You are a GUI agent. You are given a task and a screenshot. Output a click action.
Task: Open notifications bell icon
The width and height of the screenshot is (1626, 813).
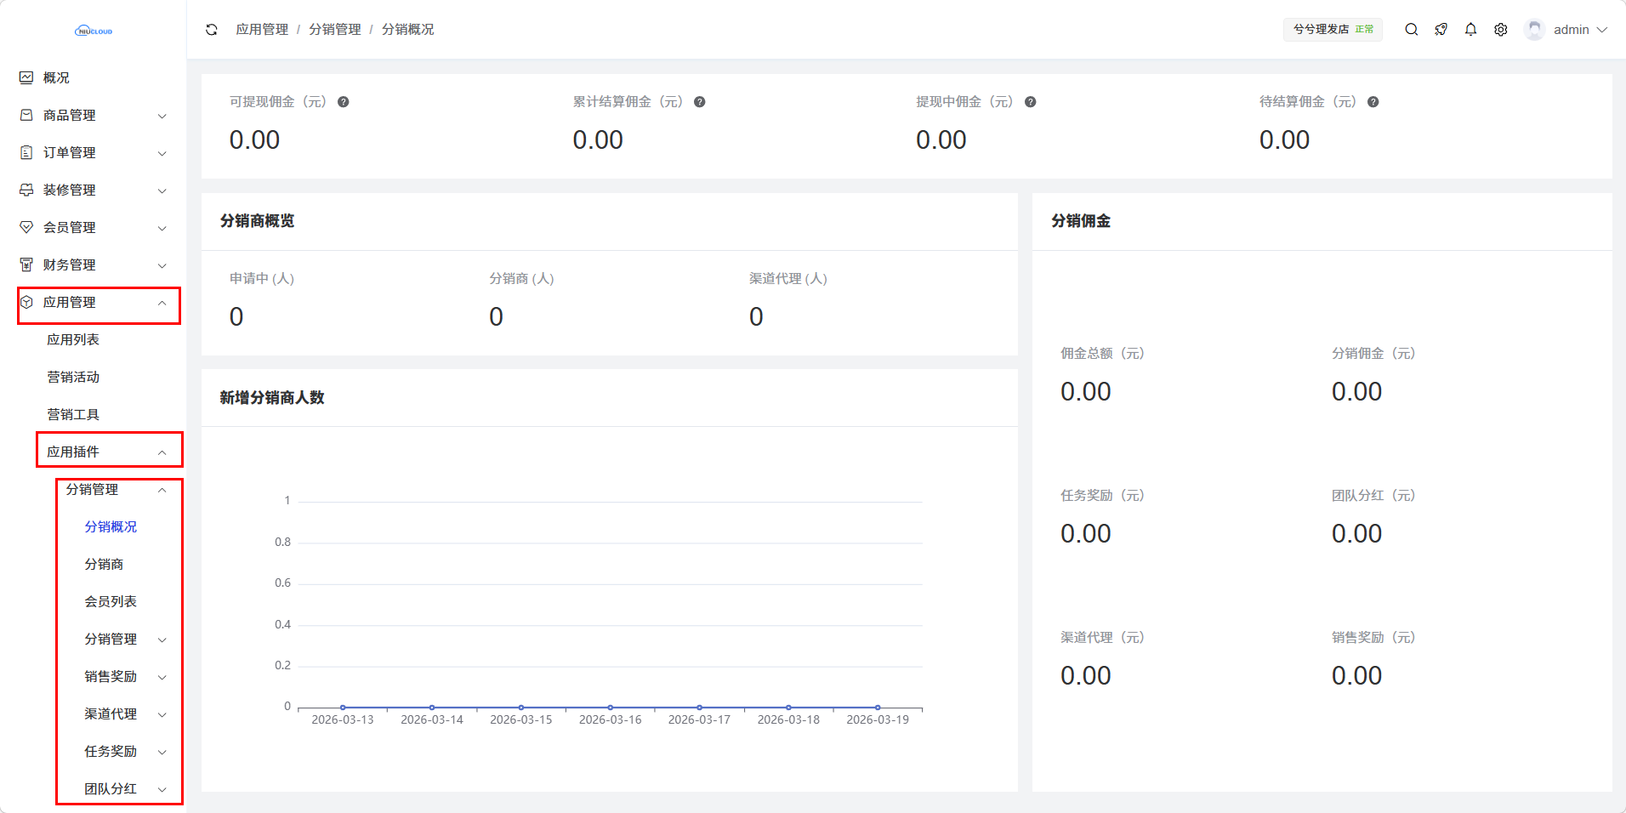click(1470, 30)
